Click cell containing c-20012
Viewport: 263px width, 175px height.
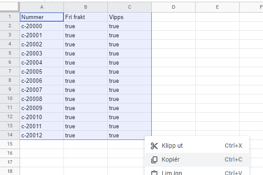click(42, 135)
